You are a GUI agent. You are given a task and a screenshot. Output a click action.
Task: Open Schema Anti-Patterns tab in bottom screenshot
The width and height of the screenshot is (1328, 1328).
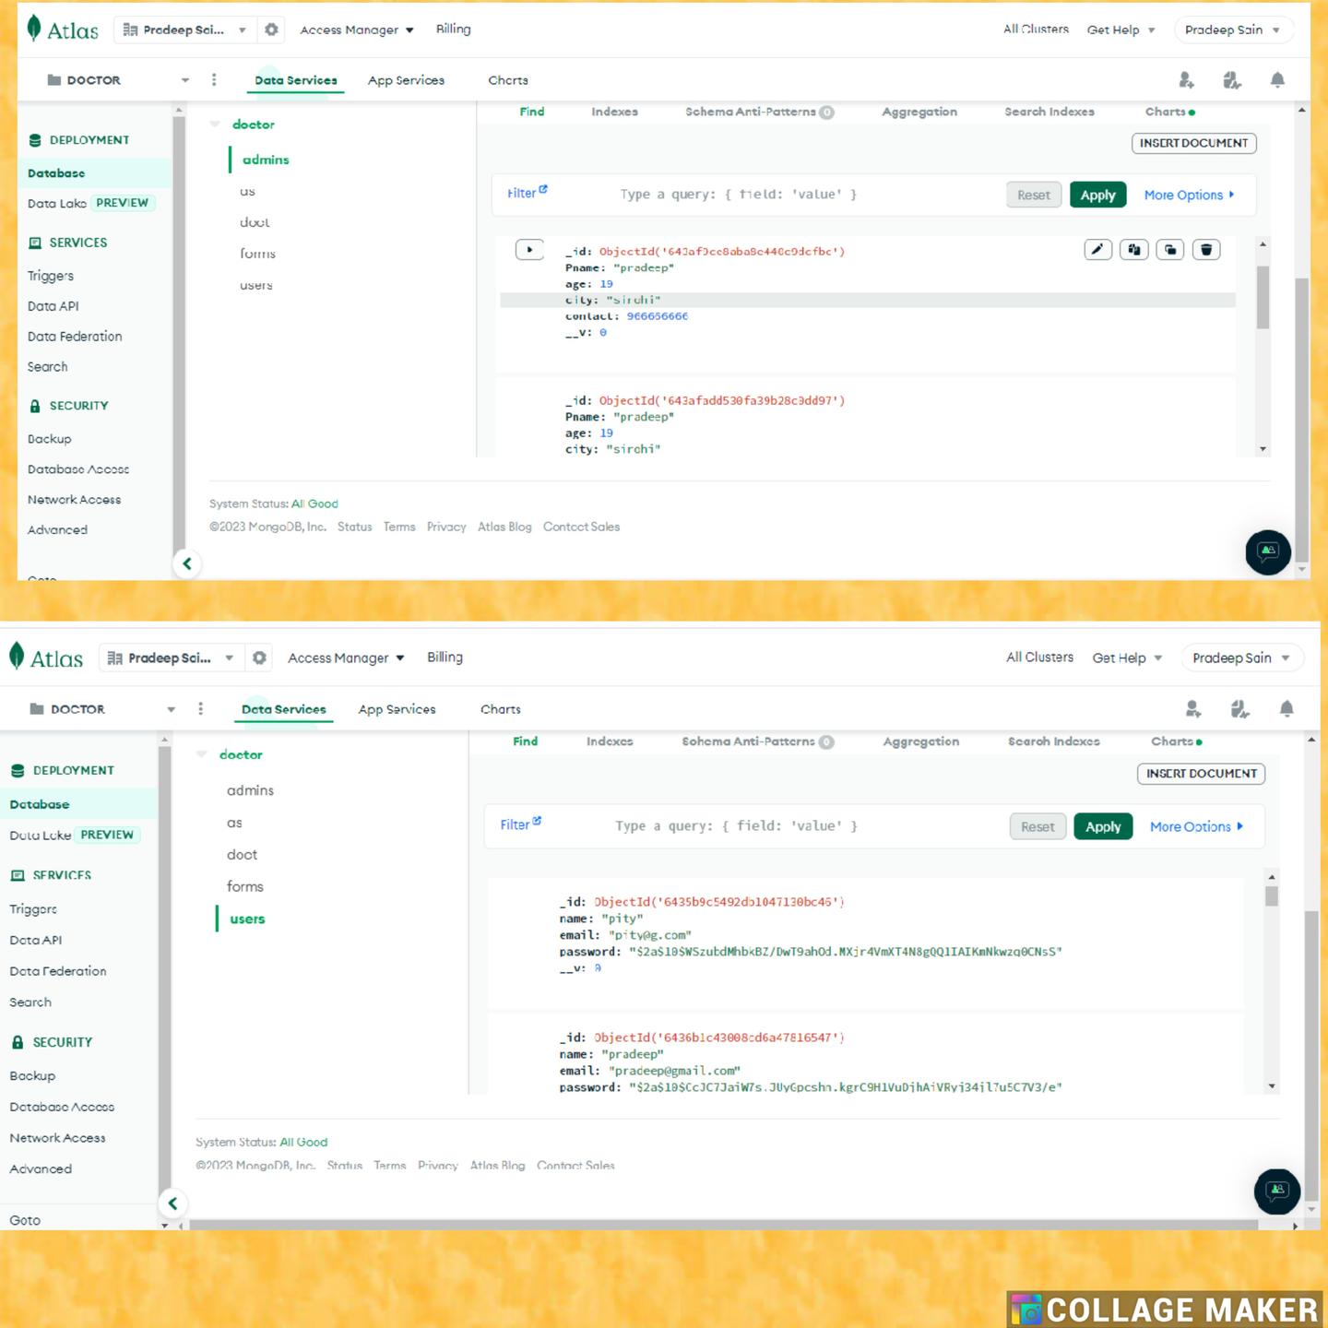tap(757, 741)
